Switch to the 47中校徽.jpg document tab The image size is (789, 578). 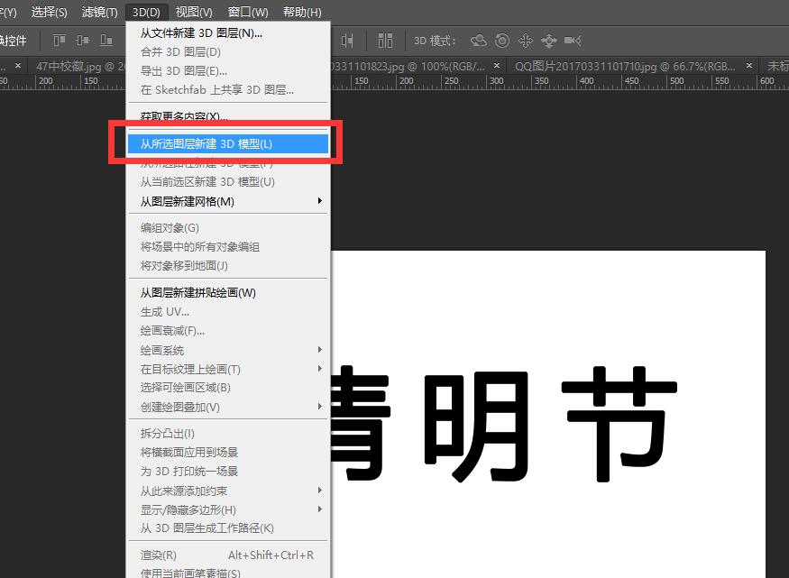[72, 66]
